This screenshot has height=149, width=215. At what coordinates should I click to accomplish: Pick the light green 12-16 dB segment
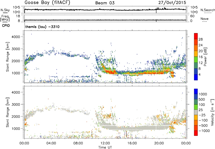[196, 60]
